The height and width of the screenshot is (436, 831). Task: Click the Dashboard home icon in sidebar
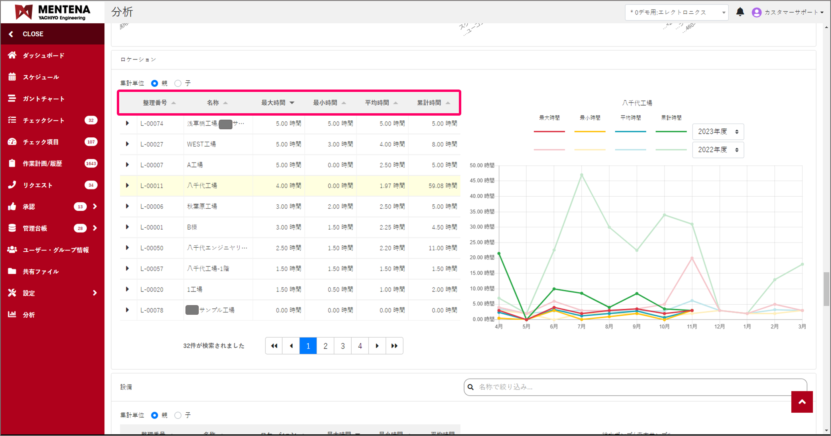coord(12,55)
